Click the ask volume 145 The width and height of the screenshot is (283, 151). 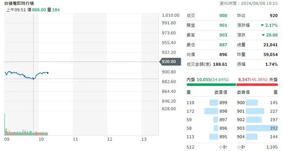[x=274, y=103]
